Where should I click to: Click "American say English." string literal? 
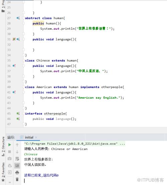pos(99,98)
